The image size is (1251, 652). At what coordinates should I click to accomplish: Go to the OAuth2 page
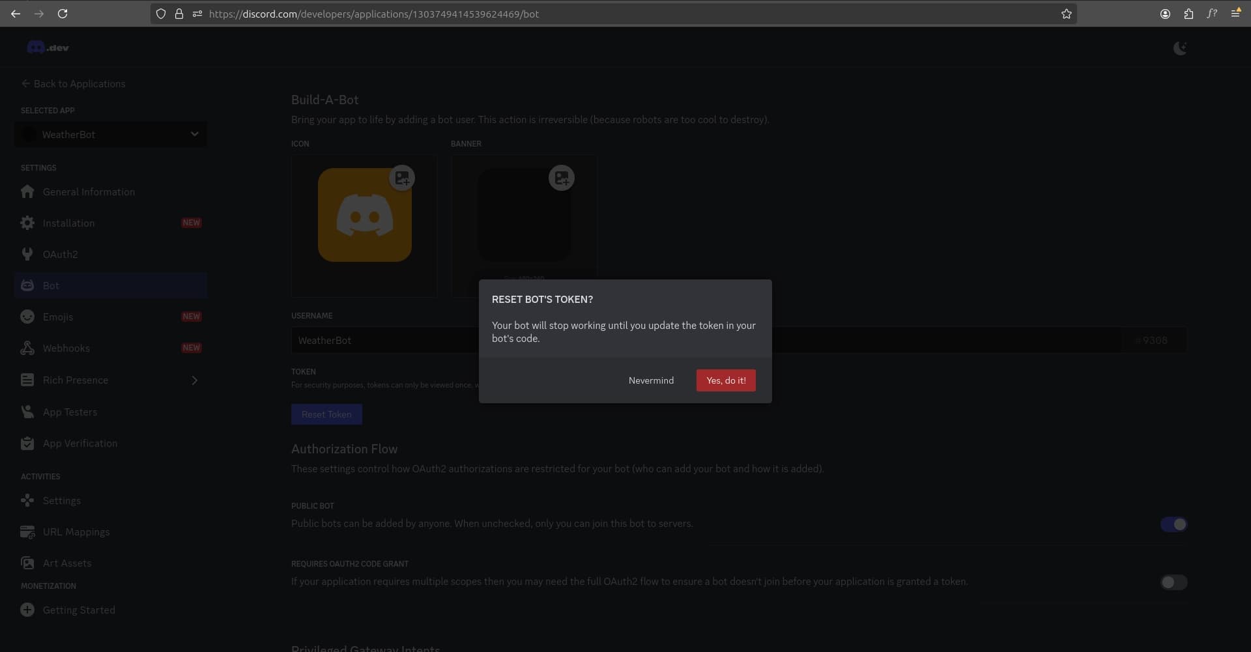(111, 254)
